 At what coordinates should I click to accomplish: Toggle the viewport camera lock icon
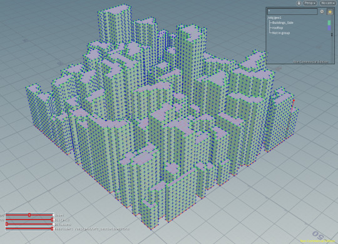299,3
